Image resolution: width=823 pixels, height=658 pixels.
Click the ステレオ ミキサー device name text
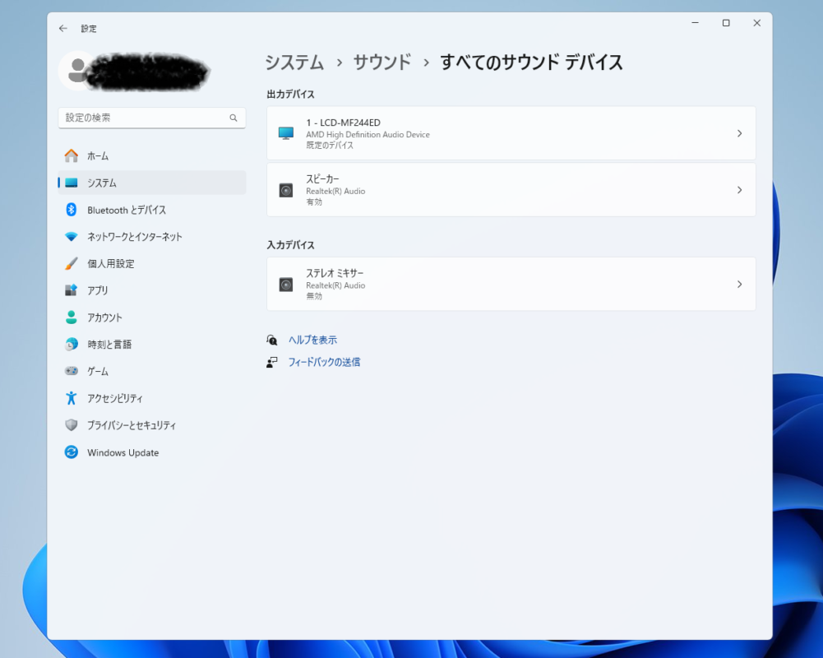335,273
